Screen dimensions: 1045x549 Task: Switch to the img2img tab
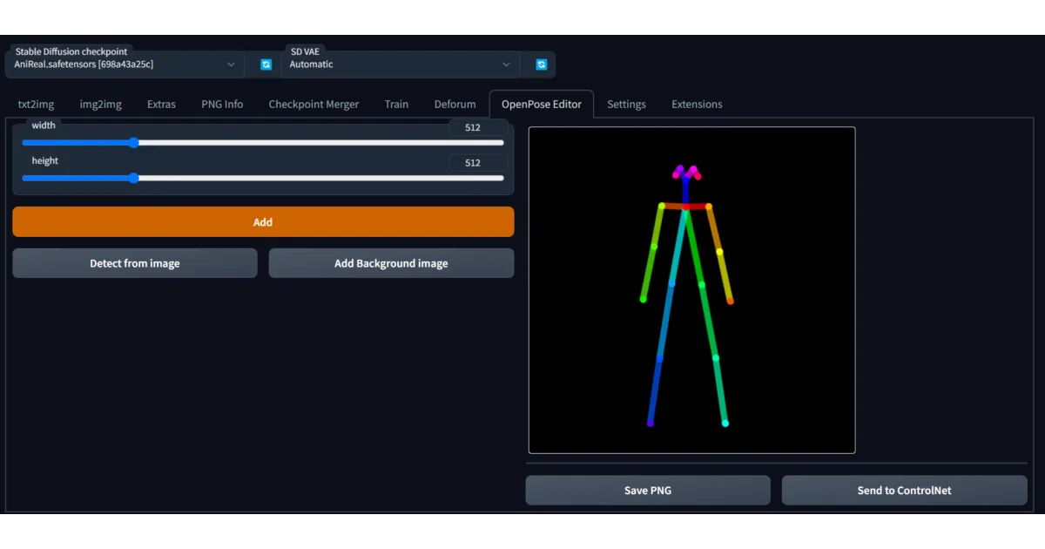[101, 104]
